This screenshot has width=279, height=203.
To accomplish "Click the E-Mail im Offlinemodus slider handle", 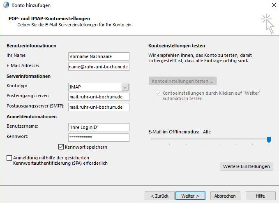I will pyautogui.click(x=269, y=140).
